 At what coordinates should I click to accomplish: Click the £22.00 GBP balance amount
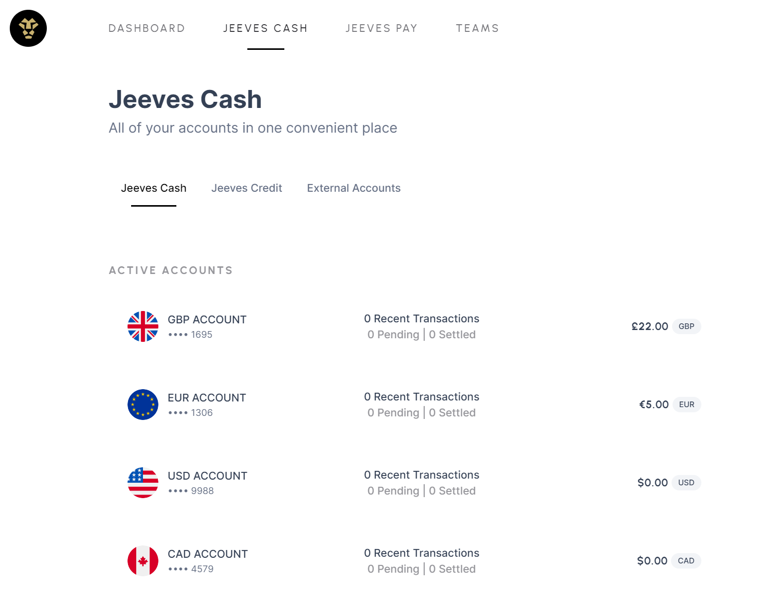coord(649,326)
